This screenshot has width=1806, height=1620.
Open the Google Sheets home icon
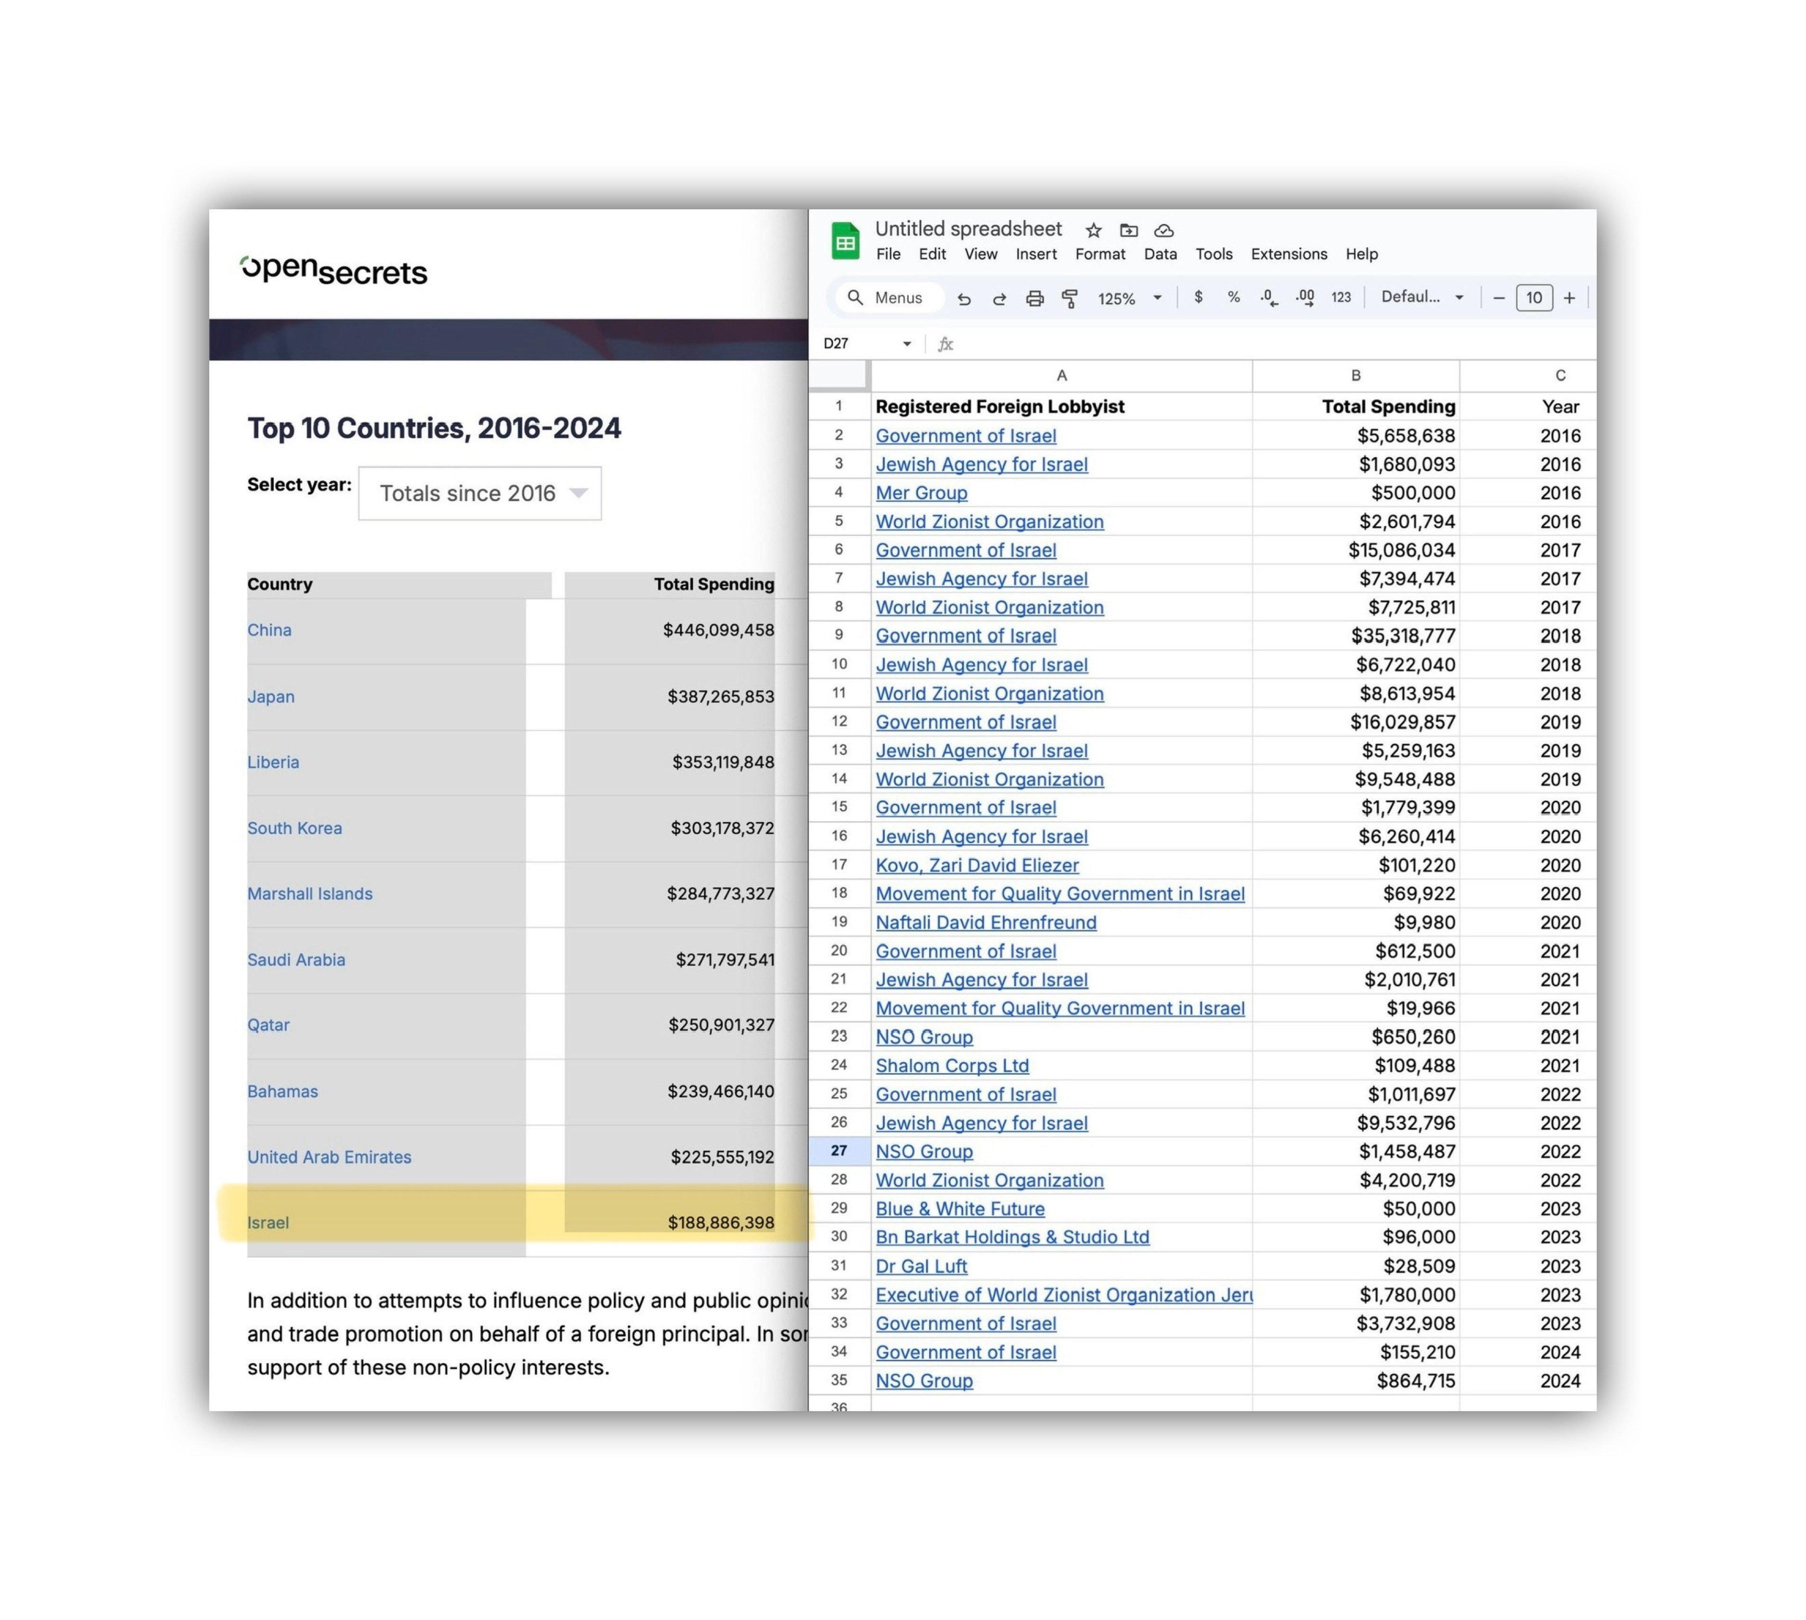[845, 241]
